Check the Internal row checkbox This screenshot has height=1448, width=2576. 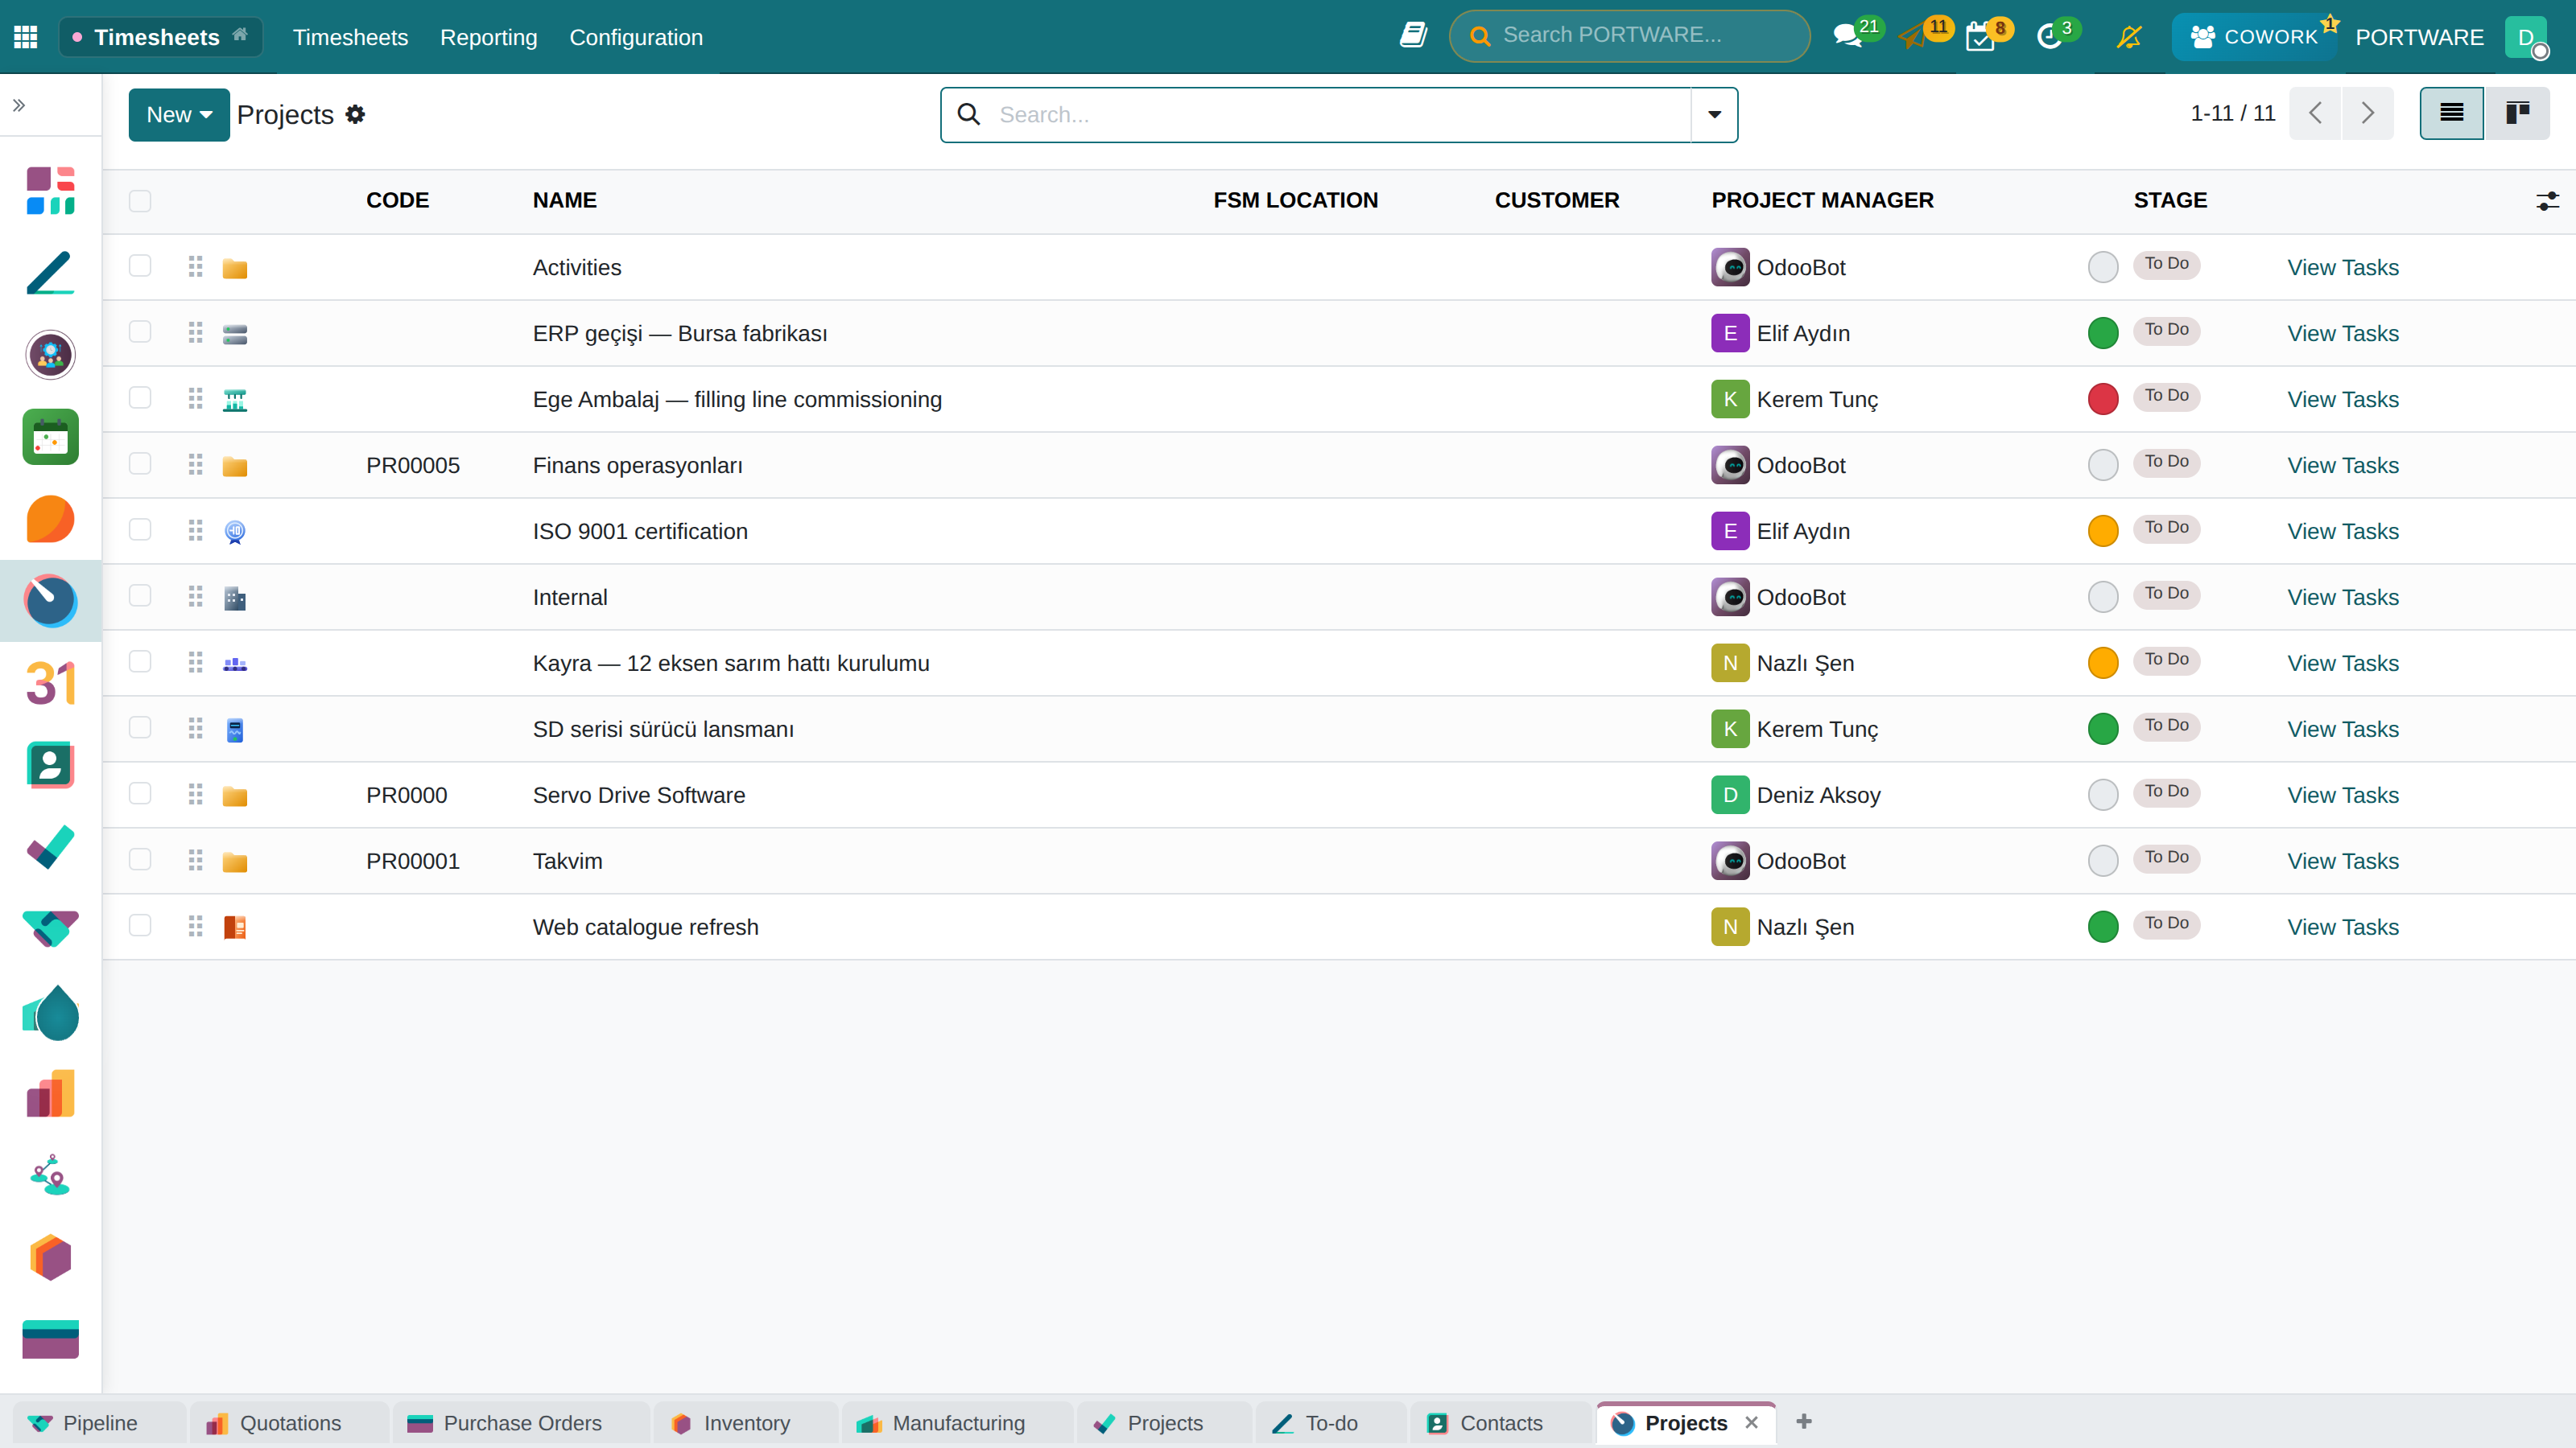(x=140, y=595)
